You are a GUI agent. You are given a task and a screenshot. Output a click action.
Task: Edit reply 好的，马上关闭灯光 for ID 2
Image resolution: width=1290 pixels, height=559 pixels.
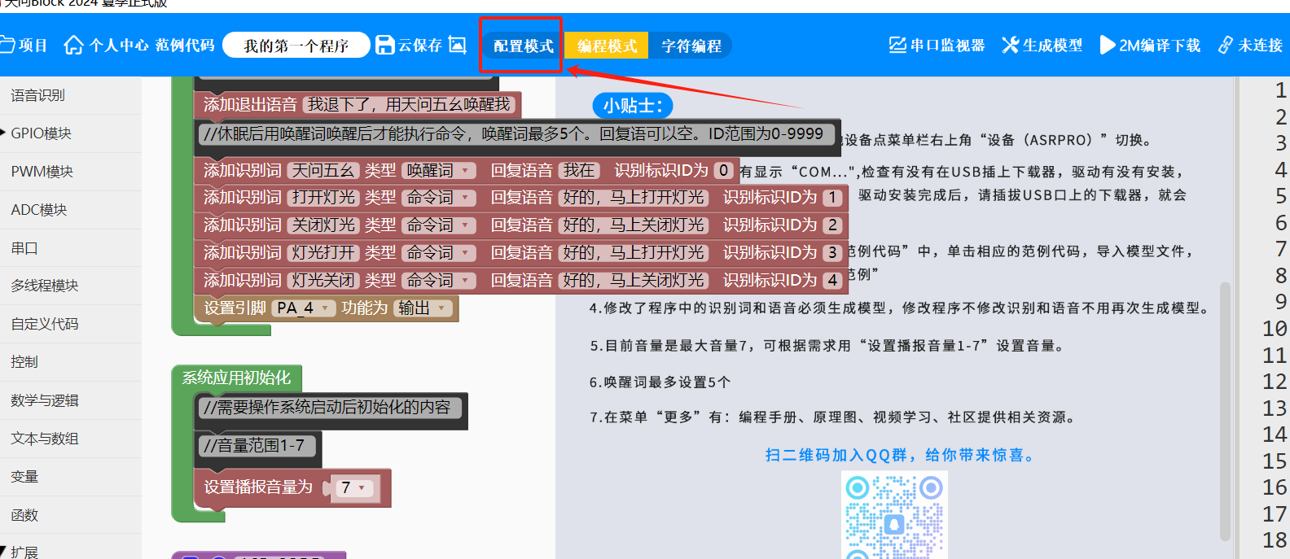634,225
